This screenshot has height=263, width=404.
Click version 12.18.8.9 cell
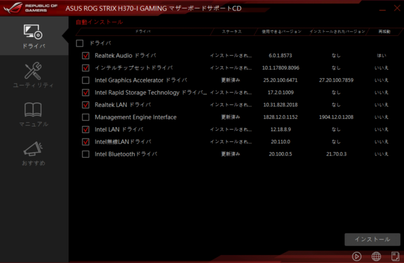point(281,129)
